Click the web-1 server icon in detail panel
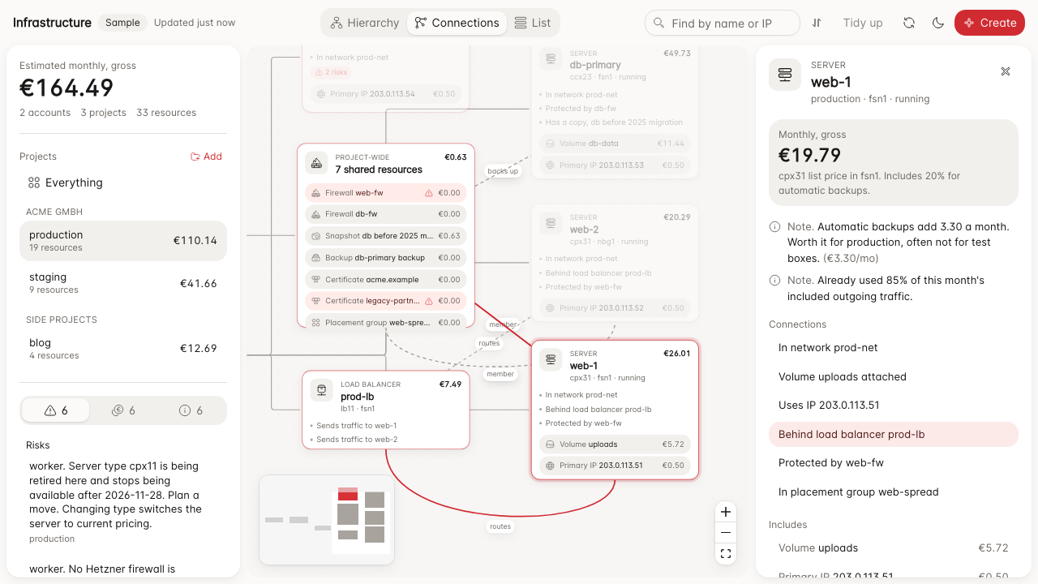This screenshot has width=1038, height=584. pyautogui.click(x=785, y=75)
